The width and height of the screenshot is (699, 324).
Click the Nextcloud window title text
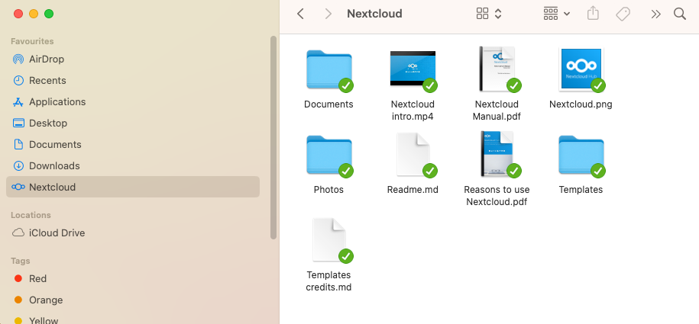tap(374, 14)
